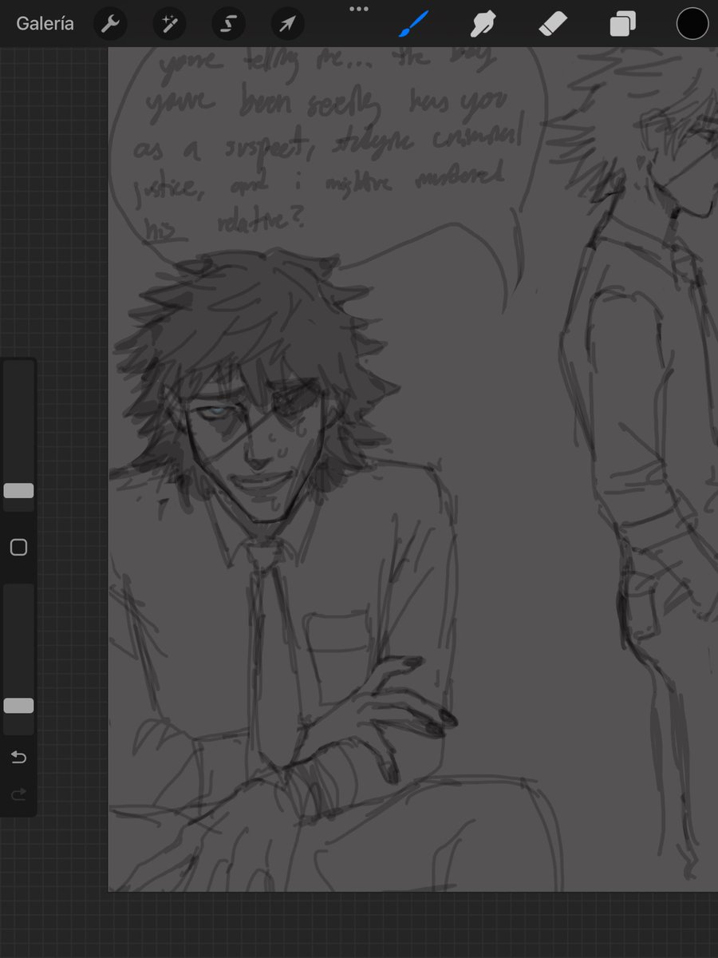Open the Selection tool
This screenshot has height=958, width=718.
tap(228, 24)
